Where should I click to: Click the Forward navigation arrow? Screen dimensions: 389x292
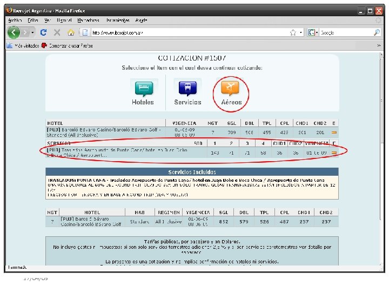point(25,32)
